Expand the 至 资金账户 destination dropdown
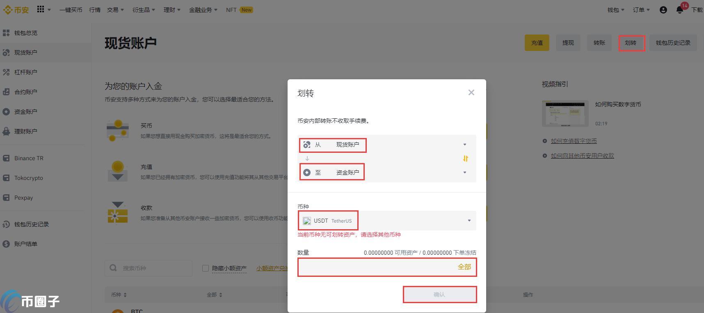 click(386, 173)
